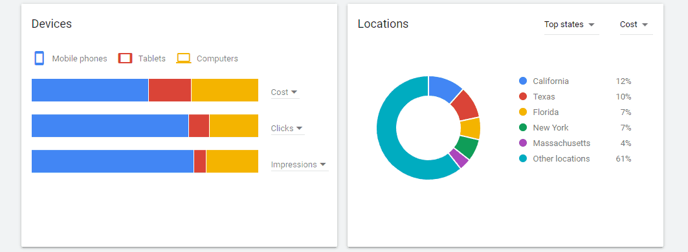
Task: Click the red Tablets segment of Cost bar
Action: [x=170, y=90]
